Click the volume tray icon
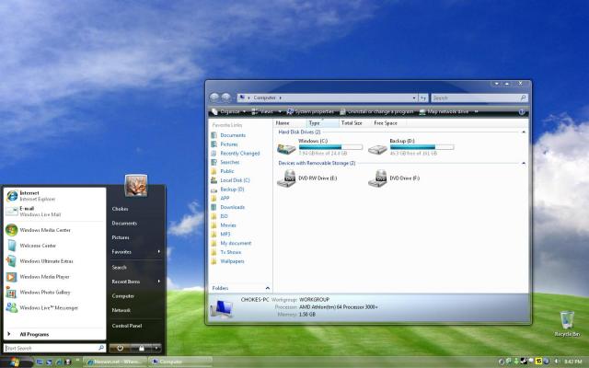589x368 pixels. pos(557,362)
